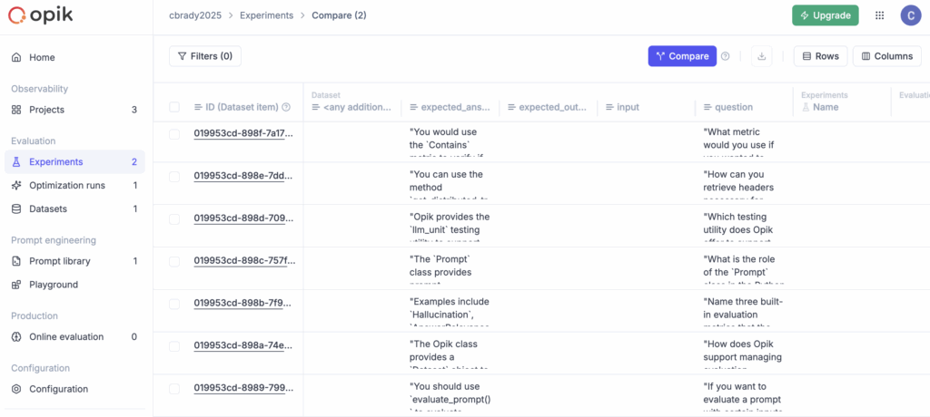Open the Rows height dropdown
Screen dimensions: 930x417
[820, 56]
